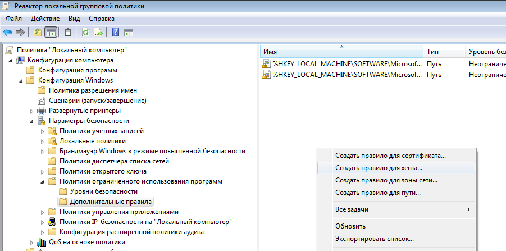Screen dimensions: 506x251
Task: Click the Forward arrow toolbar icon
Action: click(x=20, y=32)
